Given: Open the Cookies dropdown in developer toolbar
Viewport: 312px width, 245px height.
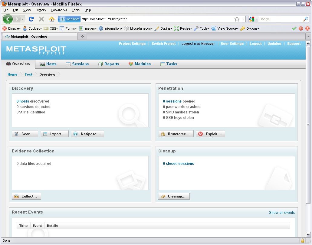Looking at the screenshot, I should pos(32,28).
